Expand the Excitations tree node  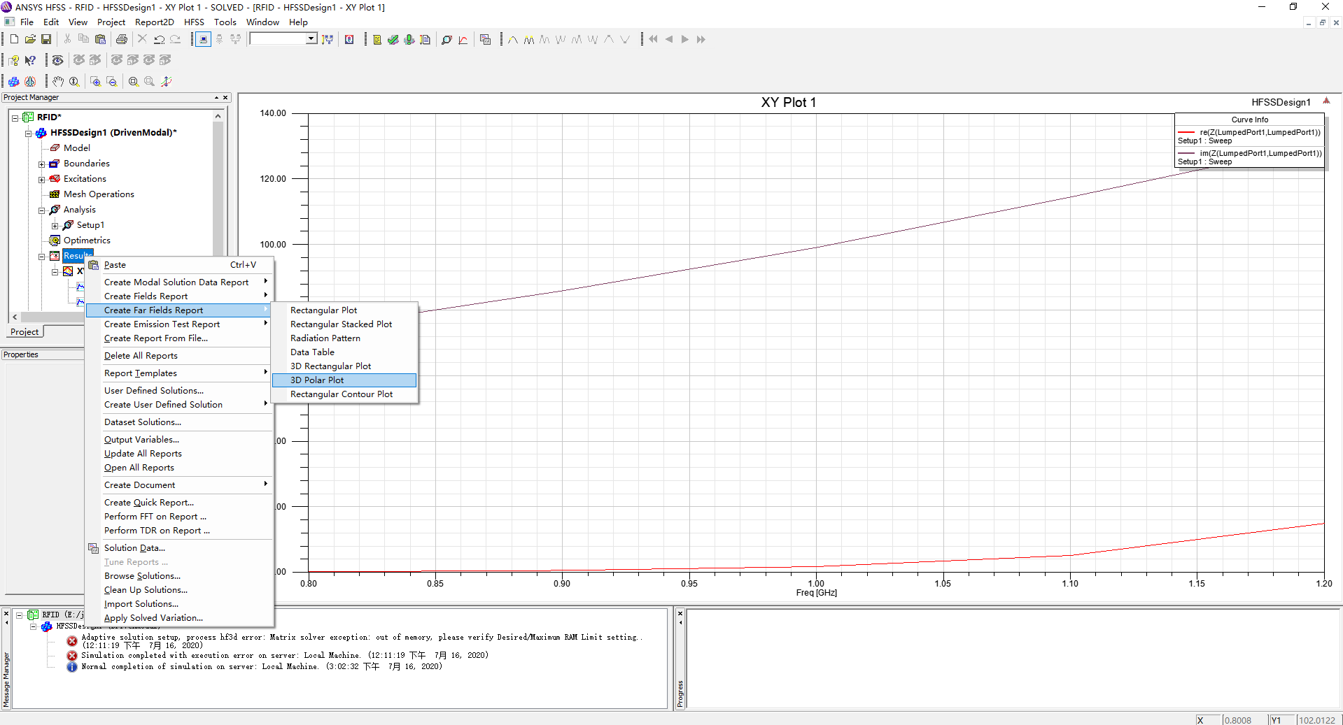click(x=42, y=180)
